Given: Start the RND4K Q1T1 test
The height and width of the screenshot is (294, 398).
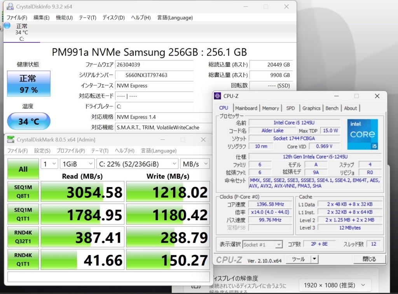Looking at the screenshot, I should (x=23, y=259).
